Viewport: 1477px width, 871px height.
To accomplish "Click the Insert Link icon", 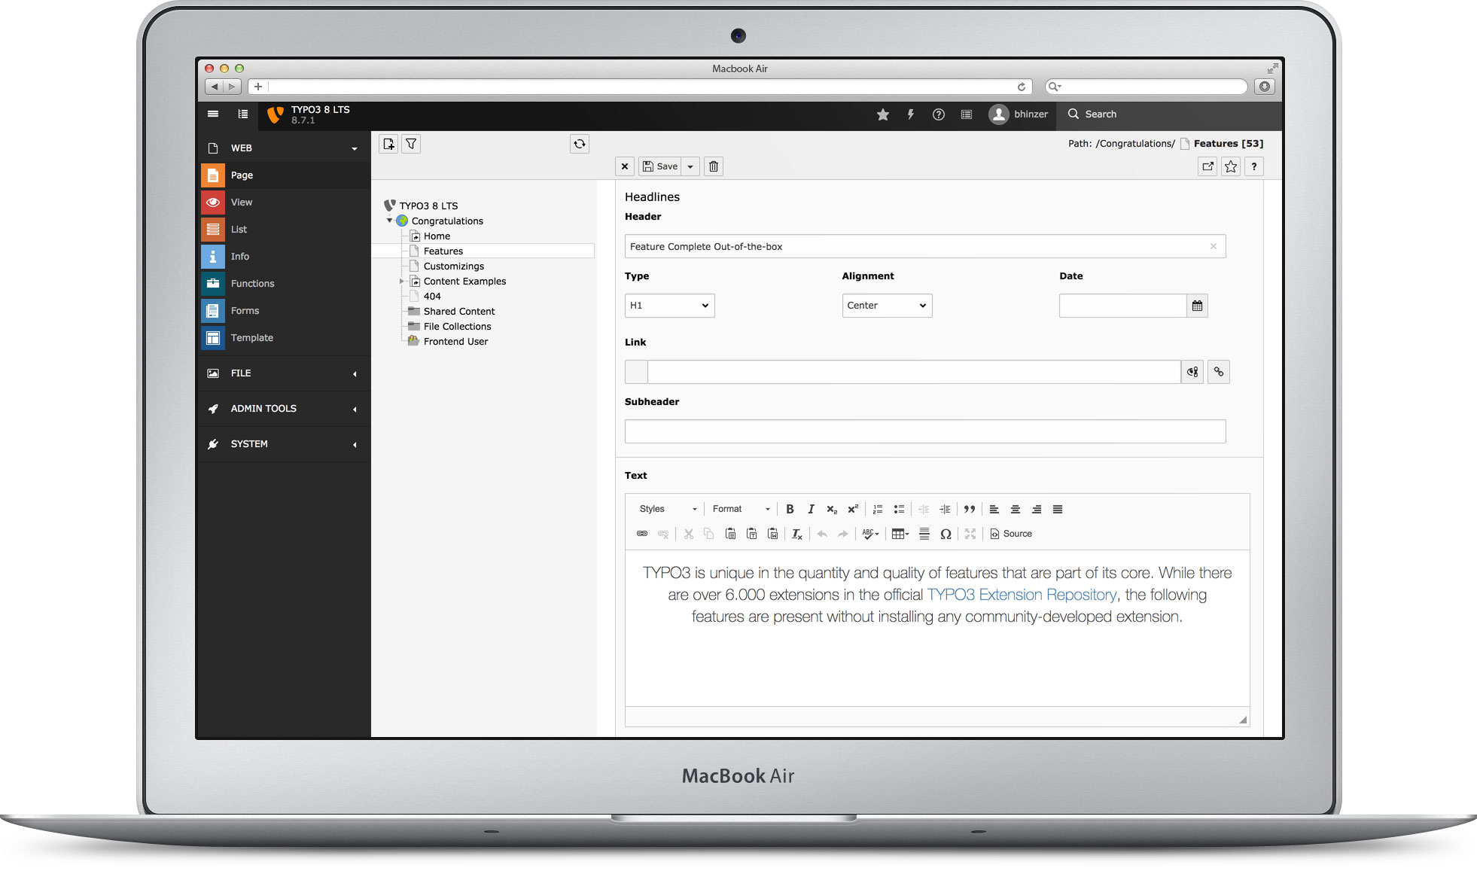I will click(641, 533).
